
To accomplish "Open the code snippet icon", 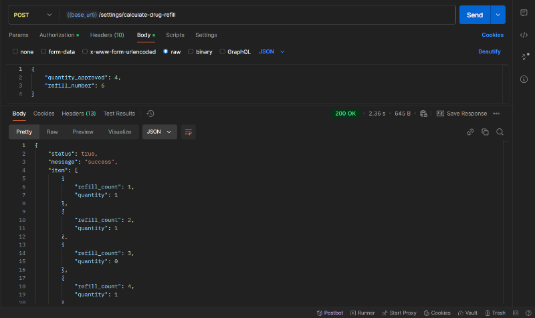I will [x=524, y=35].
